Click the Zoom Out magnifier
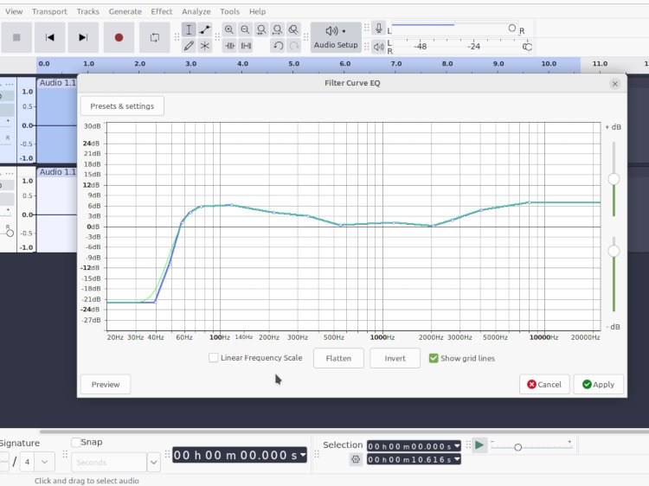This screenshot has width=649, height=486. 245,29
